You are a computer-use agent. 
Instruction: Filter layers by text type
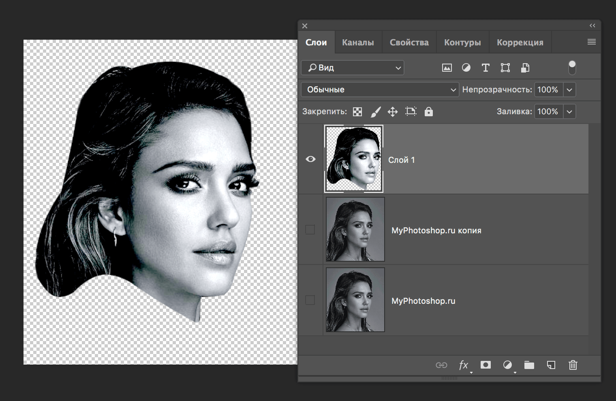(486, 68)
